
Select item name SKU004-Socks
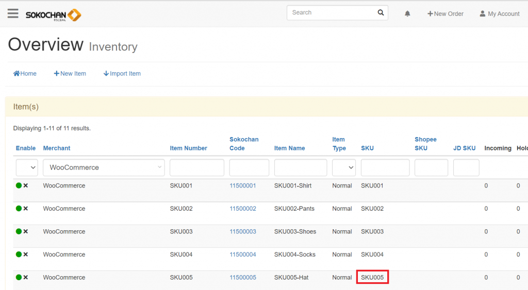coord(294,254)
